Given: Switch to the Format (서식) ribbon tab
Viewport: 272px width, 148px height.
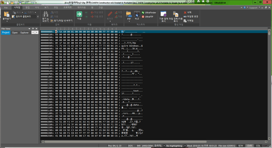Looking at the screenshot, I should tap(37, 8).
